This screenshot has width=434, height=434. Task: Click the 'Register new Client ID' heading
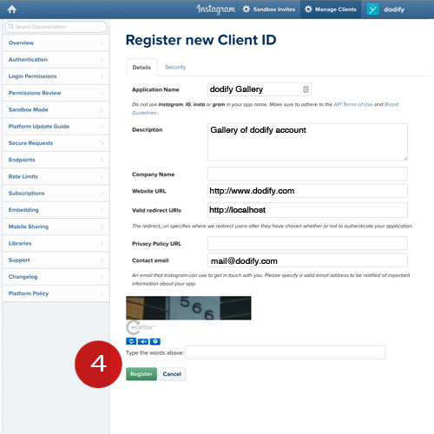pyautogui.click(x=201, y=40)
